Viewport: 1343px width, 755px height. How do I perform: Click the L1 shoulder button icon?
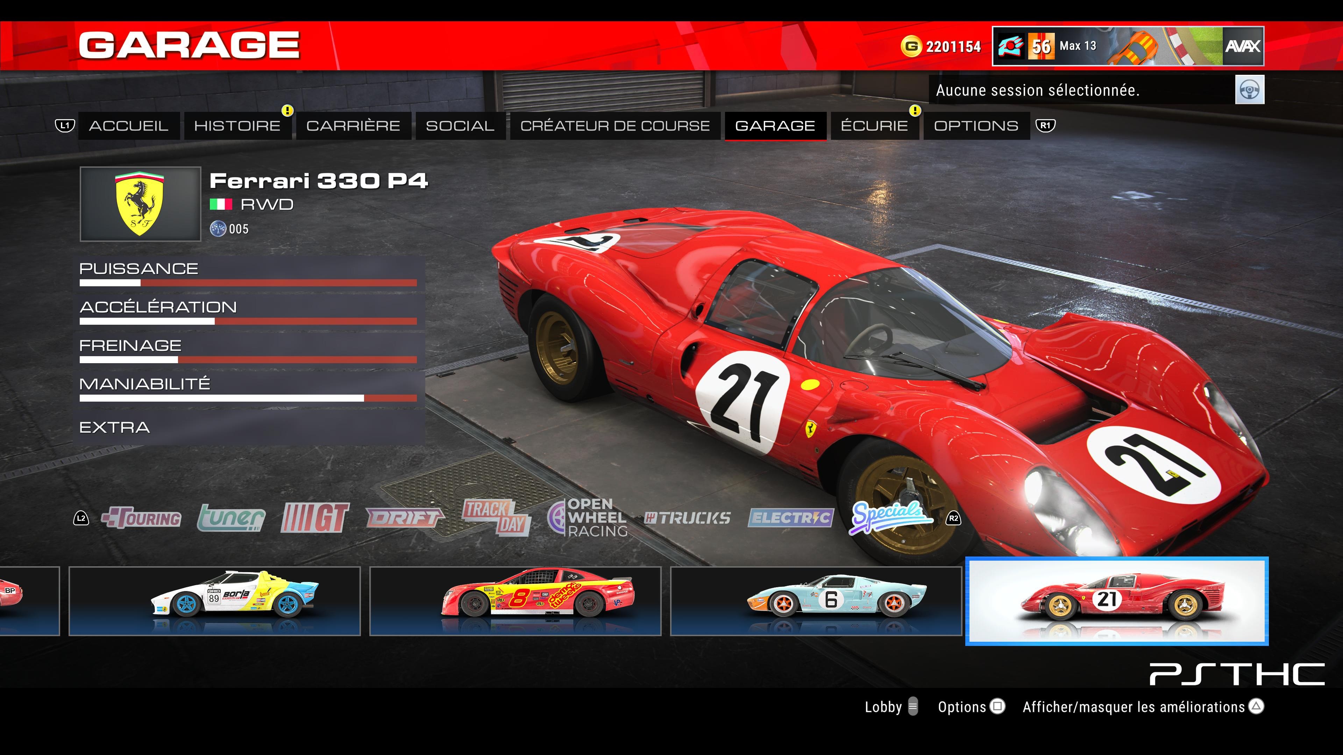click(65, 125)
